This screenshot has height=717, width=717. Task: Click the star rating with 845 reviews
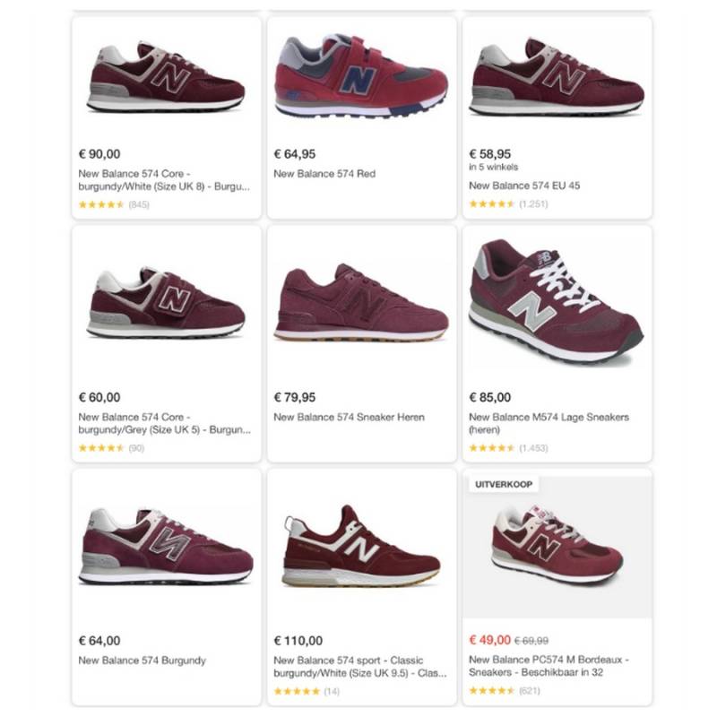(114, 204)
